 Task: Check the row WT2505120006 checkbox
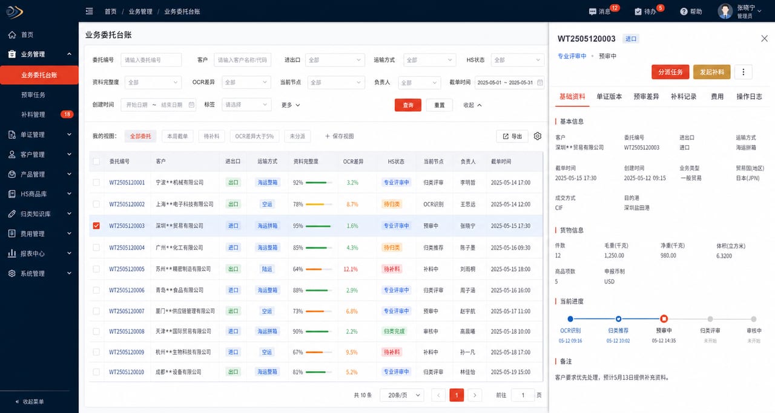[96, 290]
